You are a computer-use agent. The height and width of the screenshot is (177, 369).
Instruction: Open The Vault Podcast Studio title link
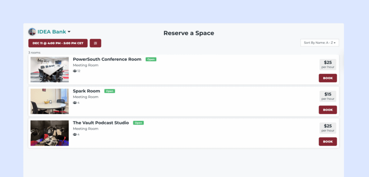(x=101, y=123)
